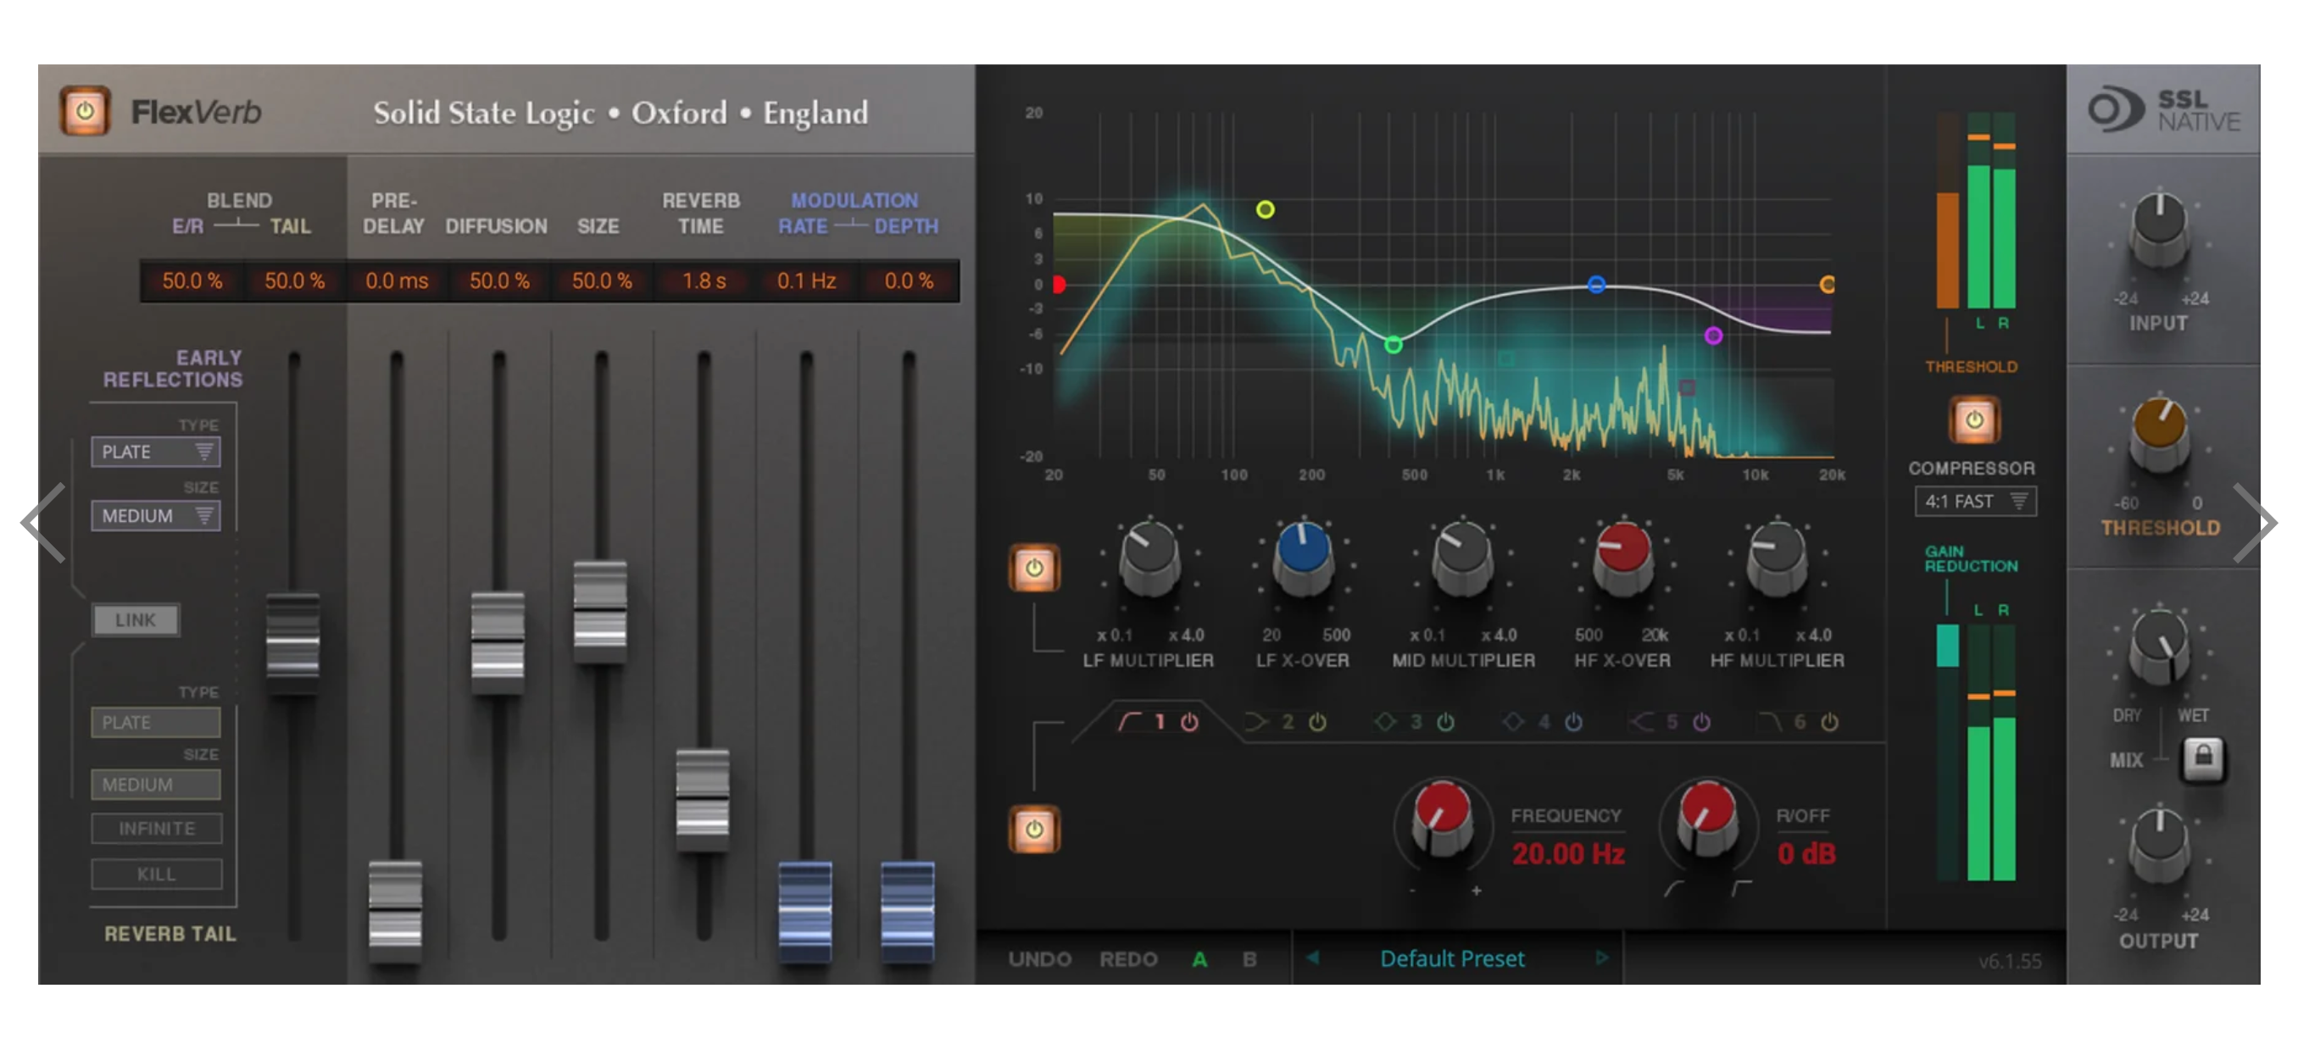2309x1044 pixels.
Task: Select EQ band 5 high shelf tab
Action: tap(1655, 722)
